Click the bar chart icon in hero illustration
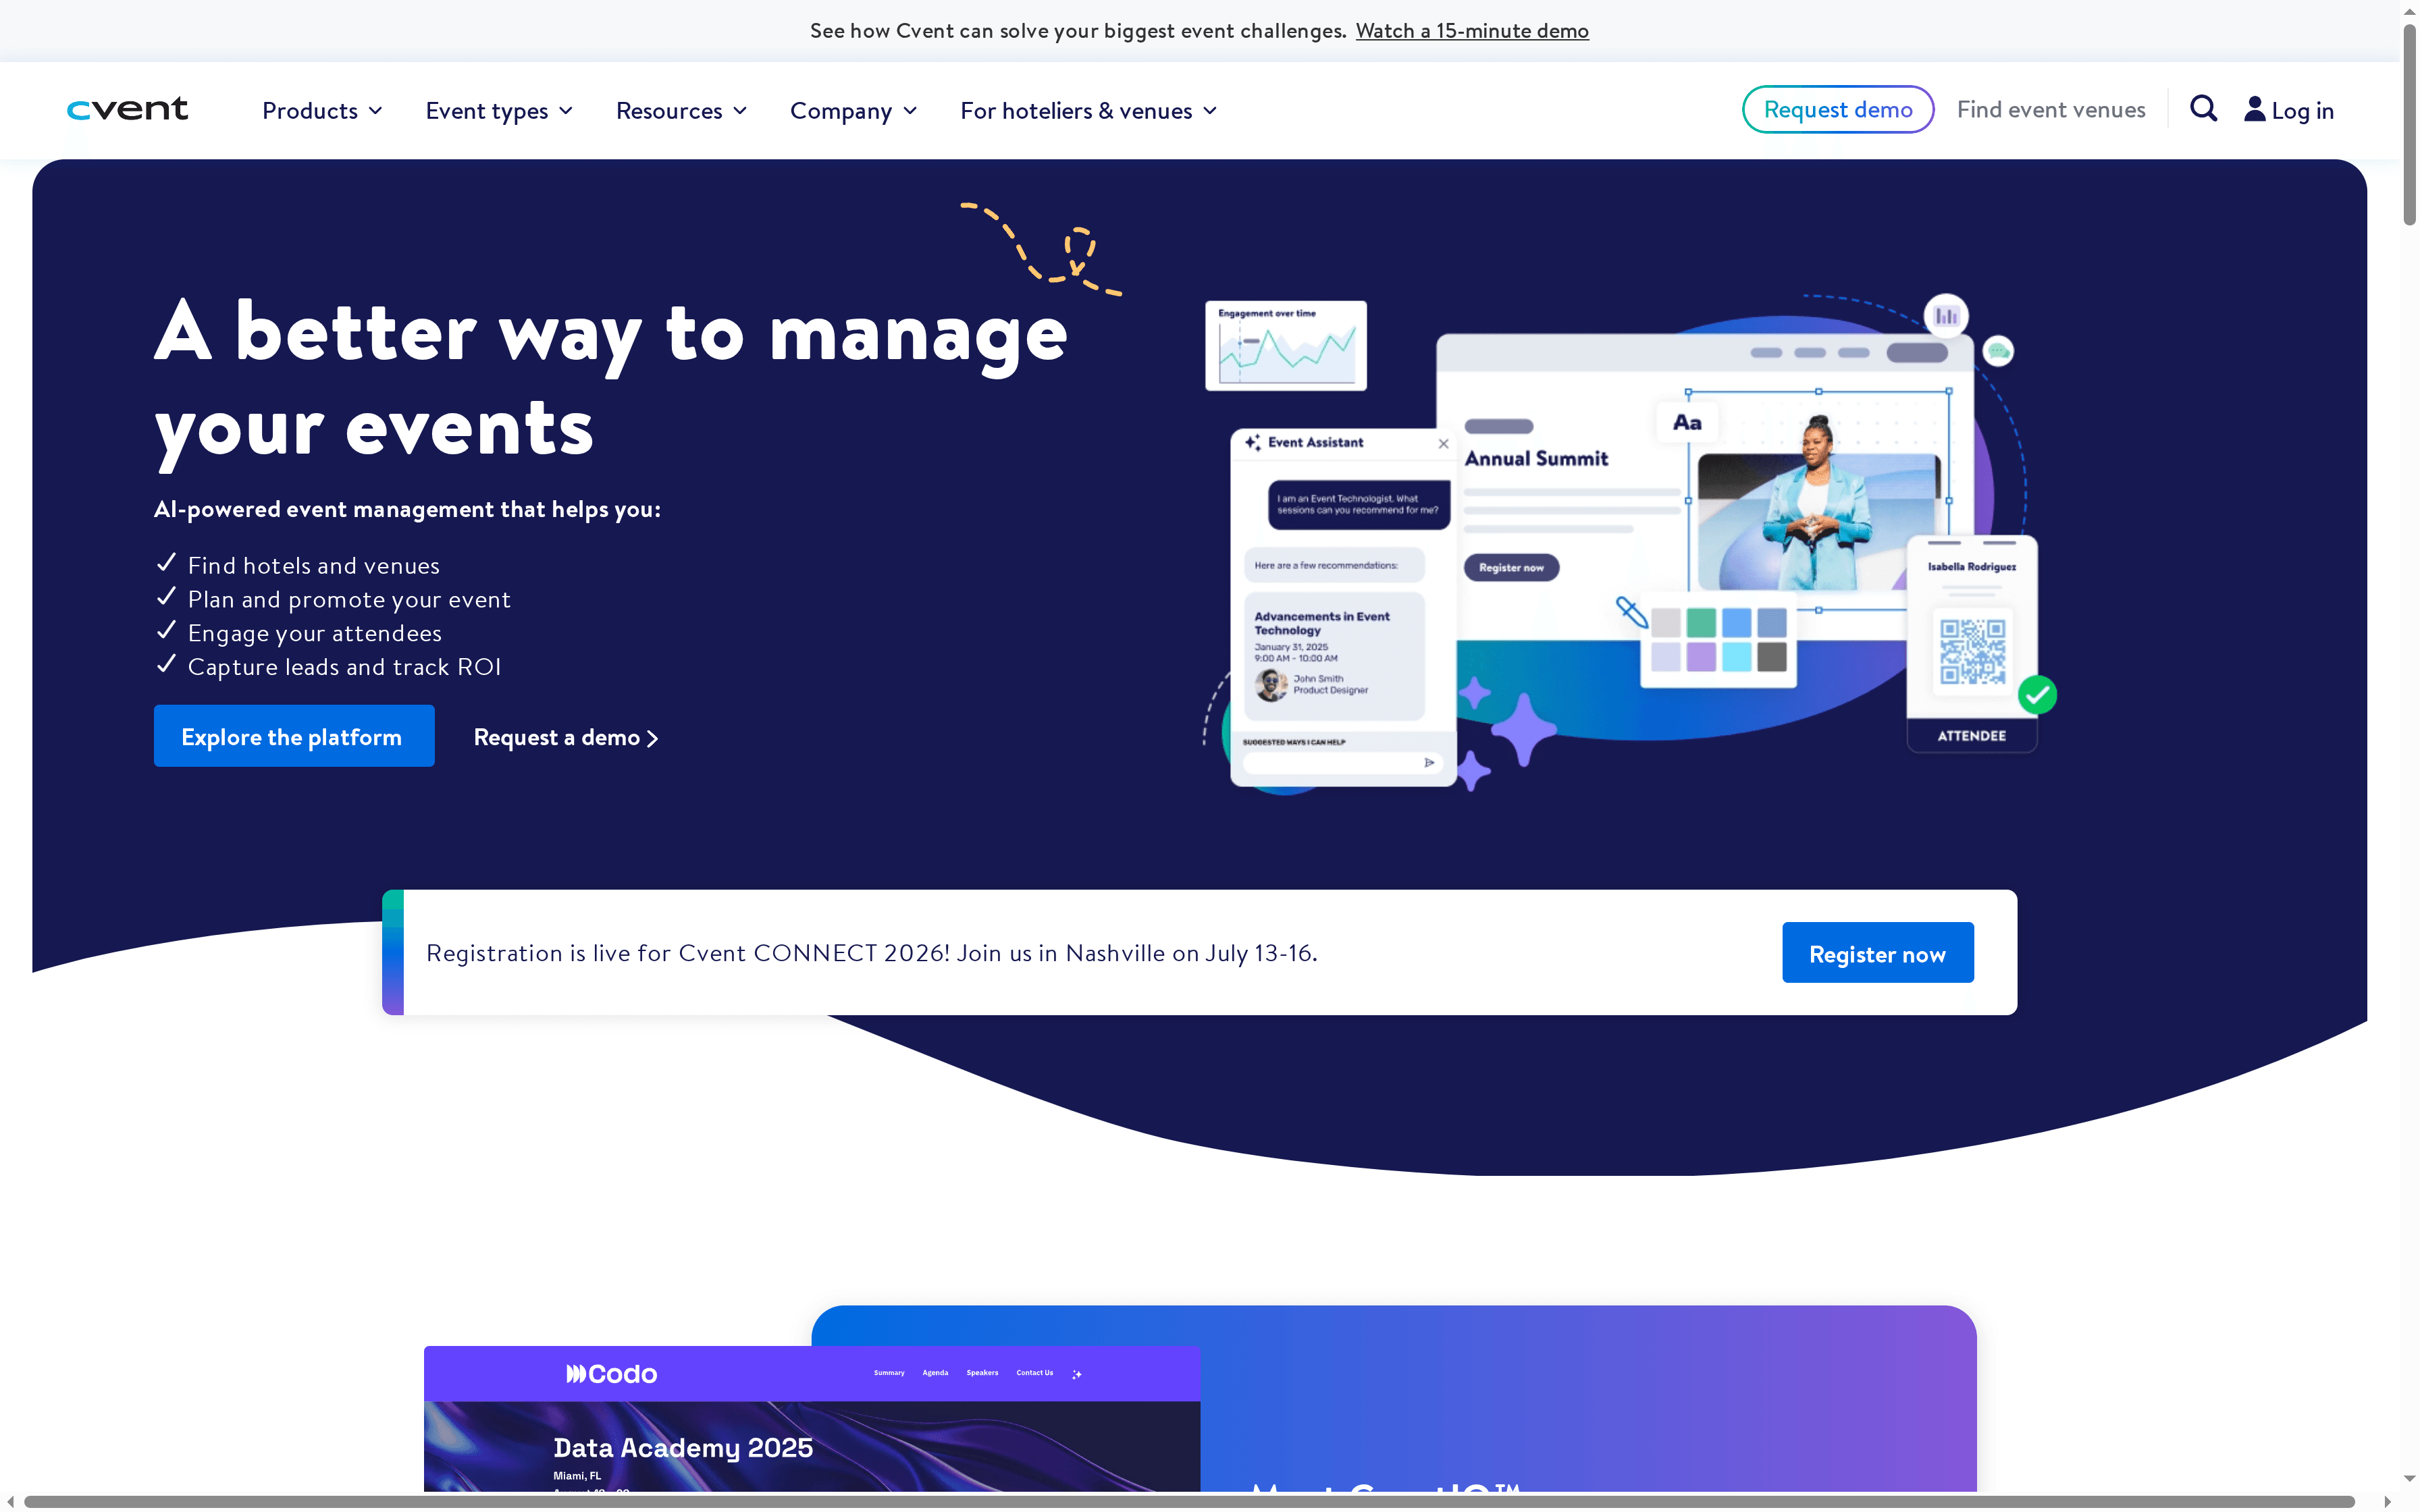This screenshot has width=2420, height=1512. pyautogui.click(x=1948, y=315)
